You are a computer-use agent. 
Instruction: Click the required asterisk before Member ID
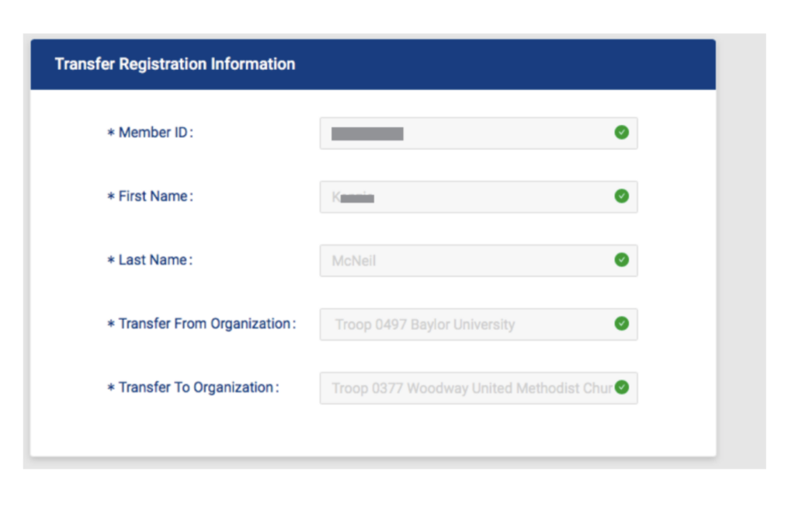coord(111,133)
